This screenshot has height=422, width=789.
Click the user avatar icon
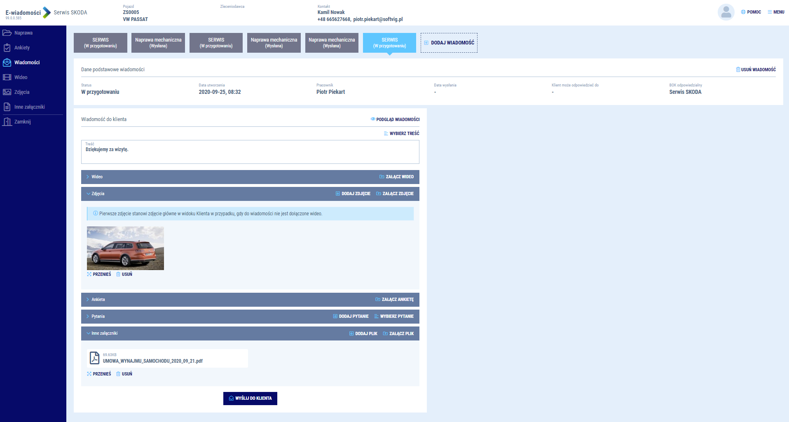[x=726, y=12]
